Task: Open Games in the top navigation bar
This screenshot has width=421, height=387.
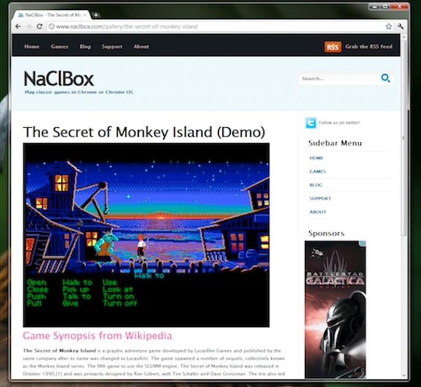Action: (59, 47)
